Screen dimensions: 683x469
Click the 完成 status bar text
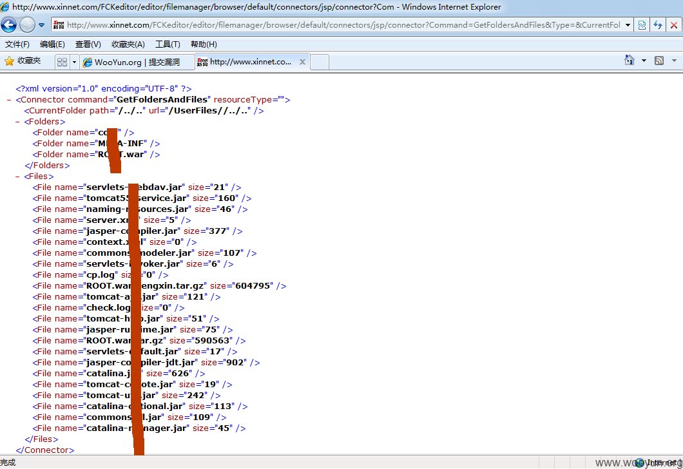[8, 463]
